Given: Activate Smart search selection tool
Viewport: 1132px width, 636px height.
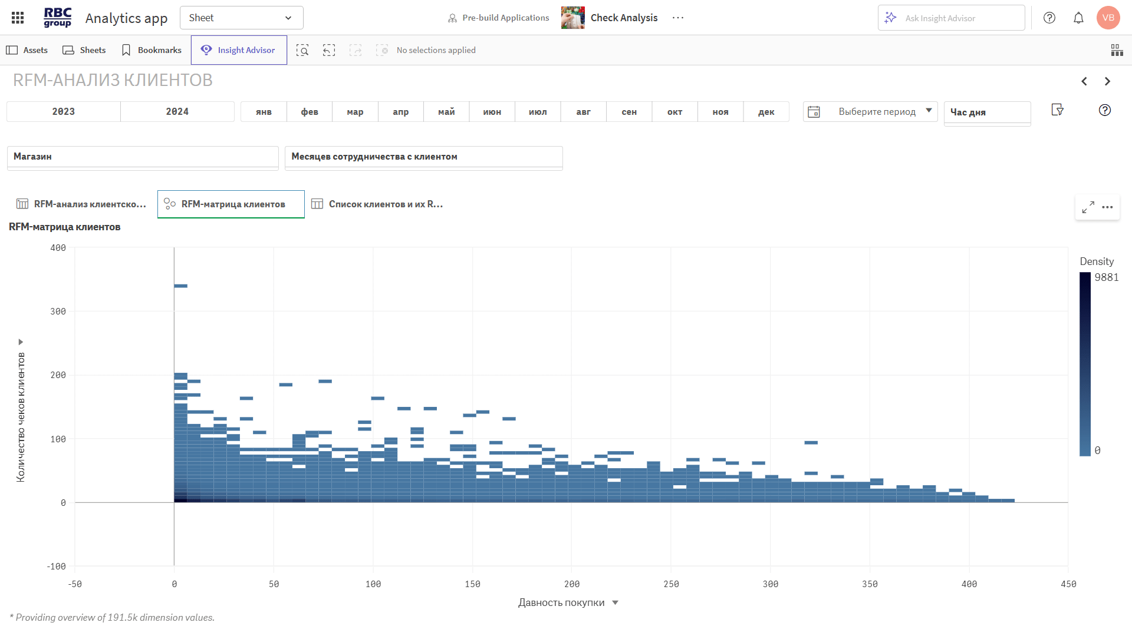Looking at the screenshot, I should point(302,50).
